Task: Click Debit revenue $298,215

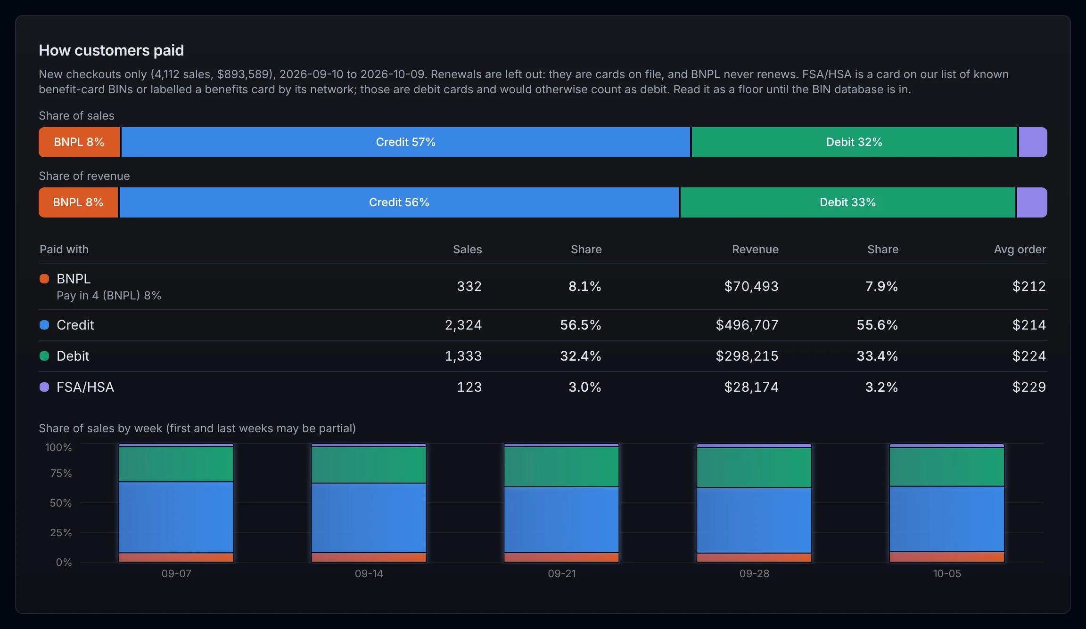Action: point(747,356)
